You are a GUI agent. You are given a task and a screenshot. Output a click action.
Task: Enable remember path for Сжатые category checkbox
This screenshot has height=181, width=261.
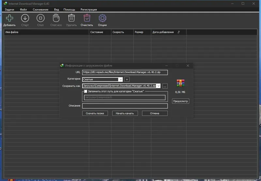[x=85, y=91]
